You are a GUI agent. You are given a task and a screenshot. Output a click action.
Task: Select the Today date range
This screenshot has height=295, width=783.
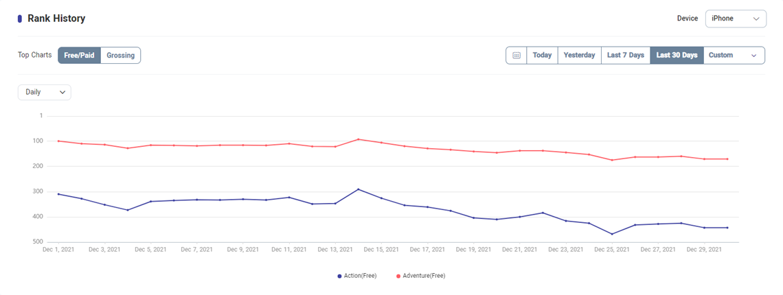[x=542, y=56]
